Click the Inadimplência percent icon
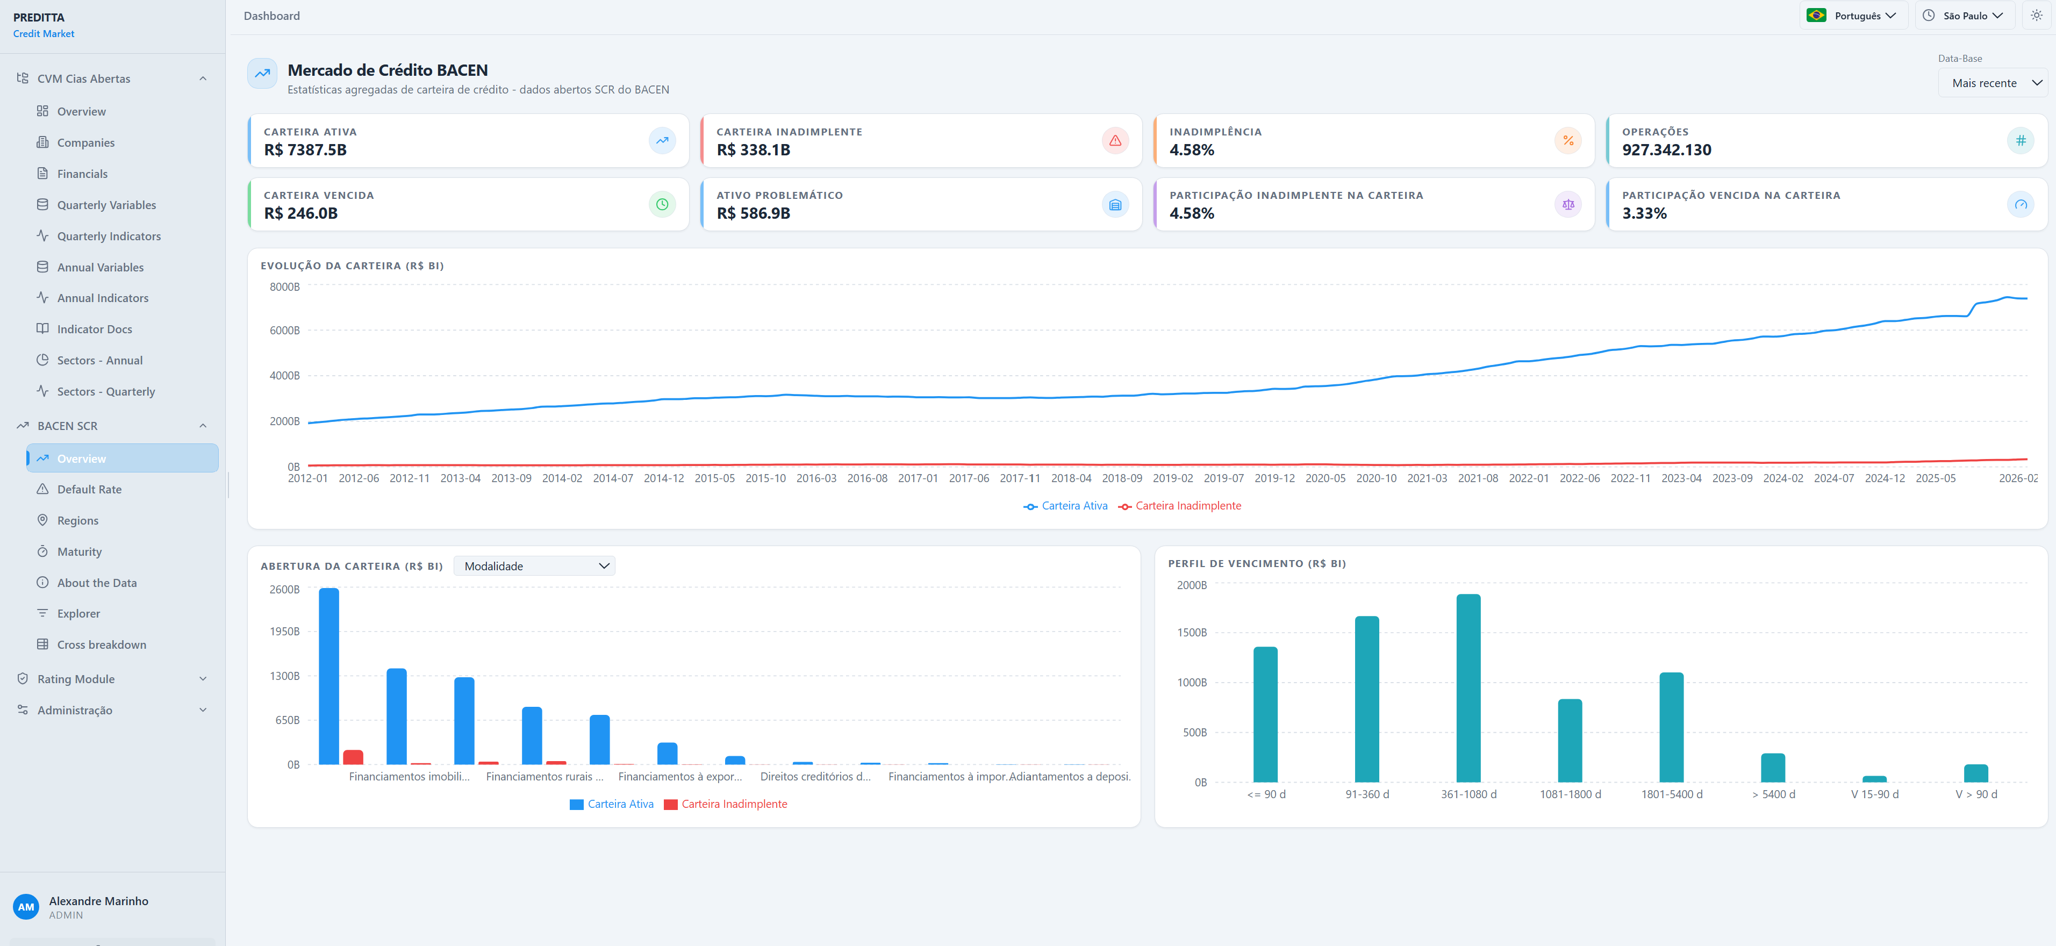 pyautogui.click(x=1567, y=140)
